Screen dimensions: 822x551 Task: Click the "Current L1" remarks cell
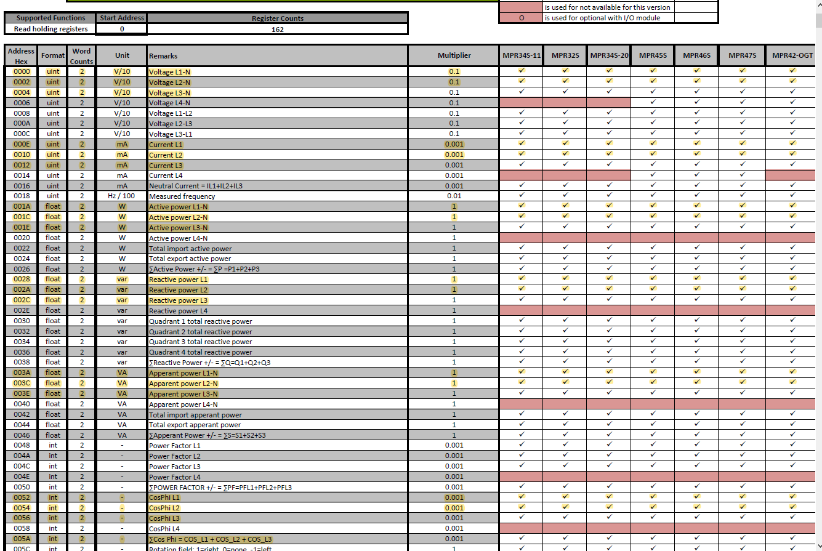278,144
